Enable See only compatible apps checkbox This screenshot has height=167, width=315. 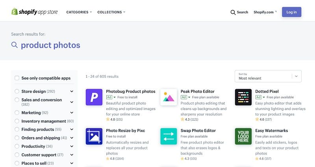(x=17, y=78)
